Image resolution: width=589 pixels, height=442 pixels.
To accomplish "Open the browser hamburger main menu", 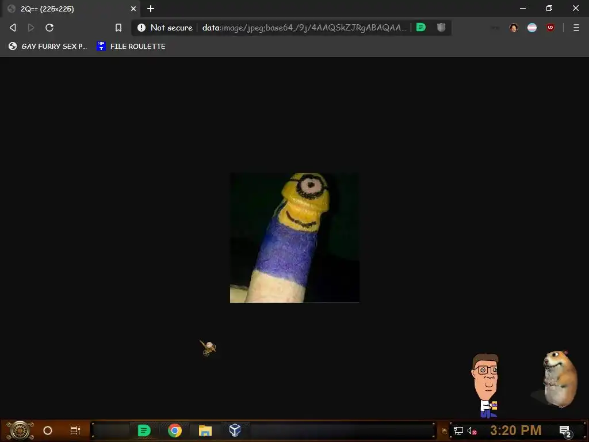I will point(576,28).
